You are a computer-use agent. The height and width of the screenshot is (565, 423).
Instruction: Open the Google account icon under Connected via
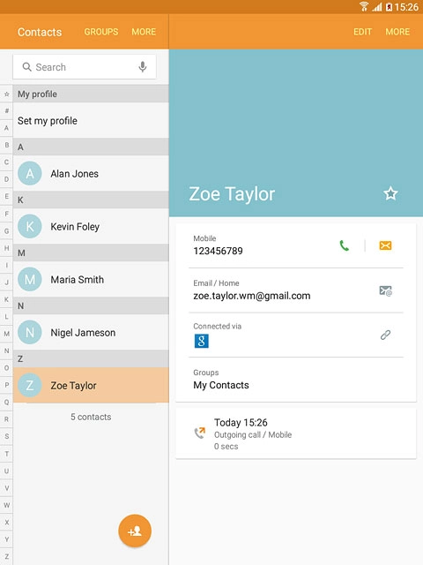click(x=202, y=341)
